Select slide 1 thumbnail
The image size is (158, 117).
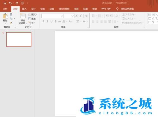point(19,40)
